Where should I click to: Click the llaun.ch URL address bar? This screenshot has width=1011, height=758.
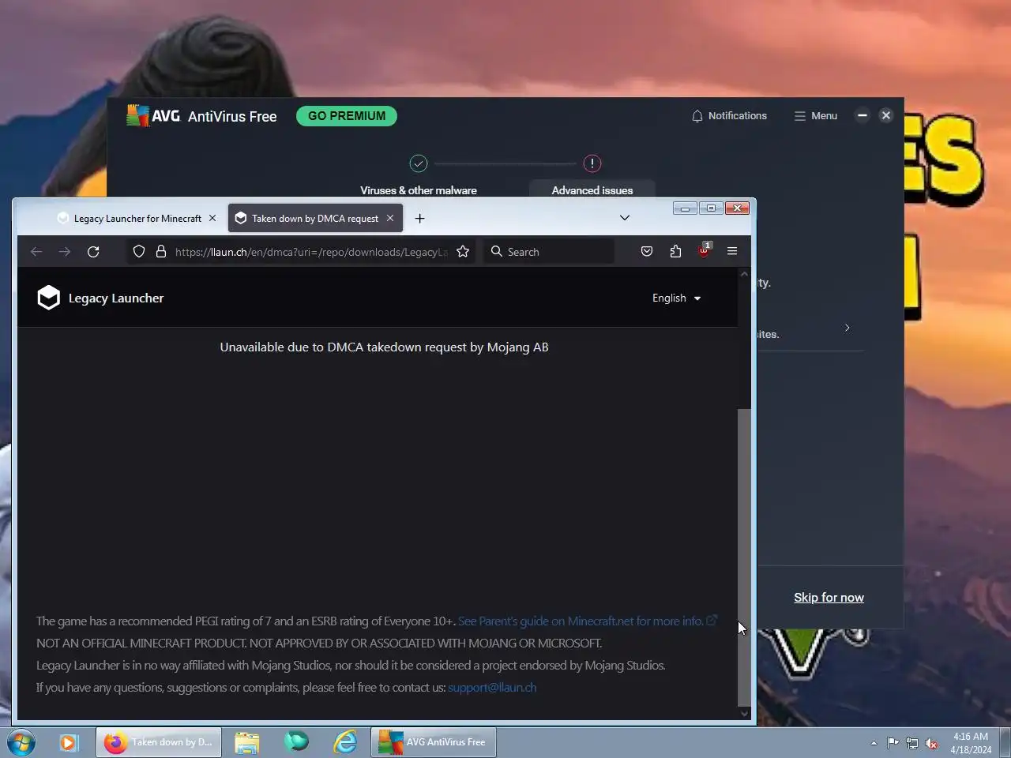point(311,252)
